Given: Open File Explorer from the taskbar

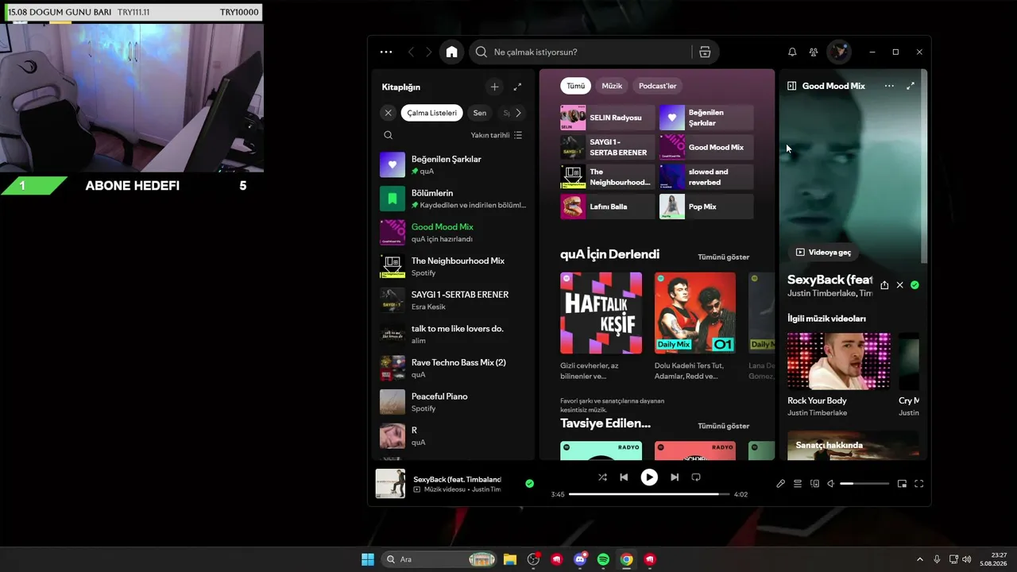Looking at the screenshot, I should point(510,559).
